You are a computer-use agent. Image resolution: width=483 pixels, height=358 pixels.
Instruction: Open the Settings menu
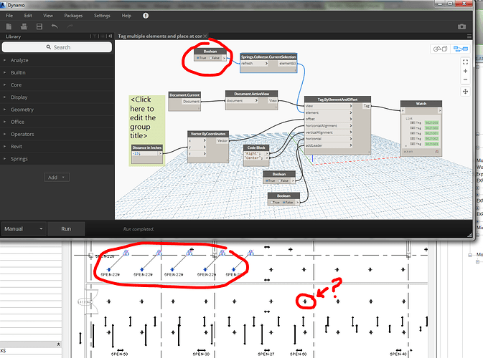click(x=102, y=16)
